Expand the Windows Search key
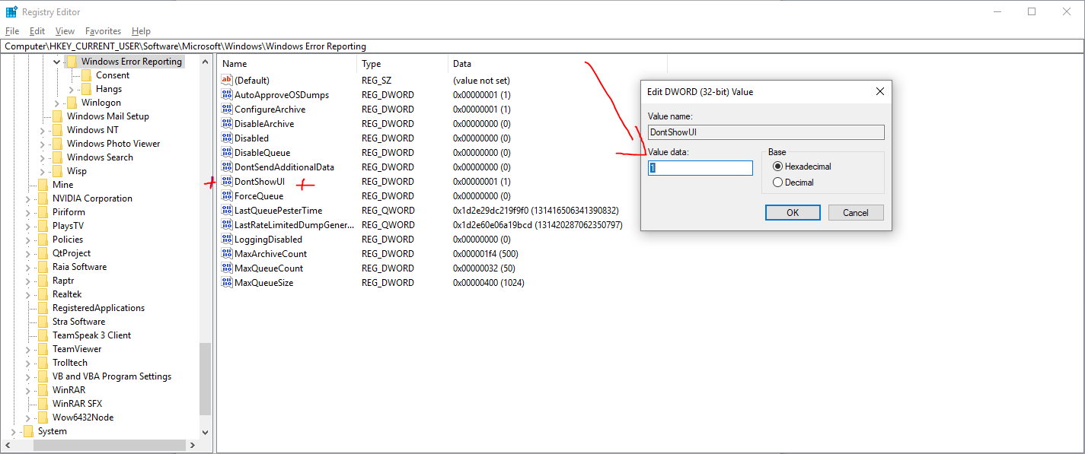 point(43,157)
